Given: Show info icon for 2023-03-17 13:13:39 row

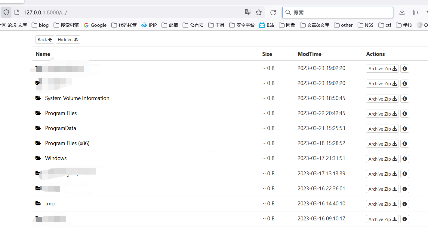Looking at the screenshot, I should (405, 174).
